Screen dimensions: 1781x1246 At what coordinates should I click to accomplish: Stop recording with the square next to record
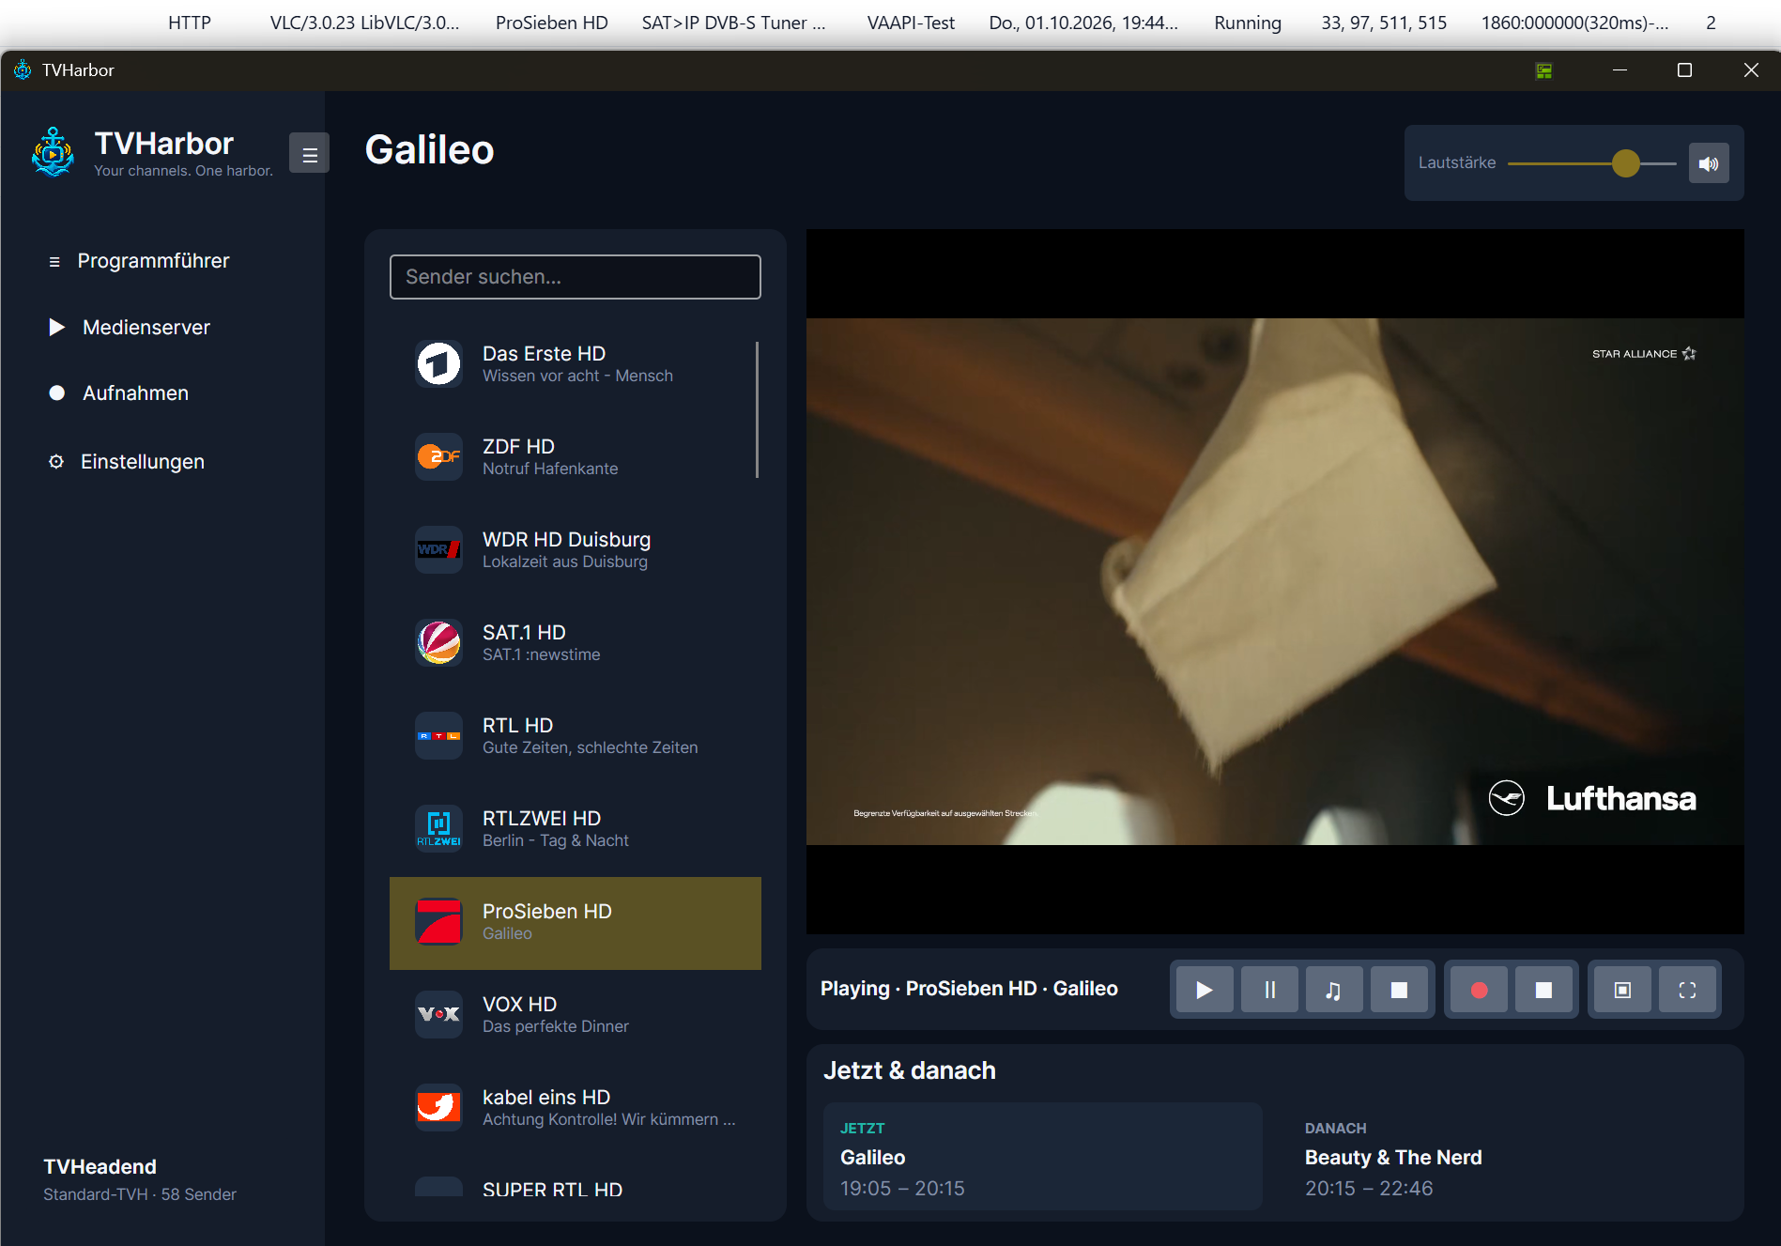(x=1543, y=990)
